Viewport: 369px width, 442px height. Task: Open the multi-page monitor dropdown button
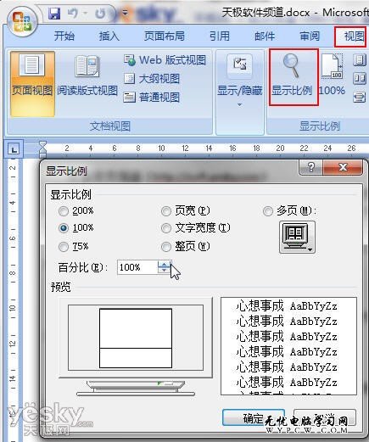[x=297, y=237]
